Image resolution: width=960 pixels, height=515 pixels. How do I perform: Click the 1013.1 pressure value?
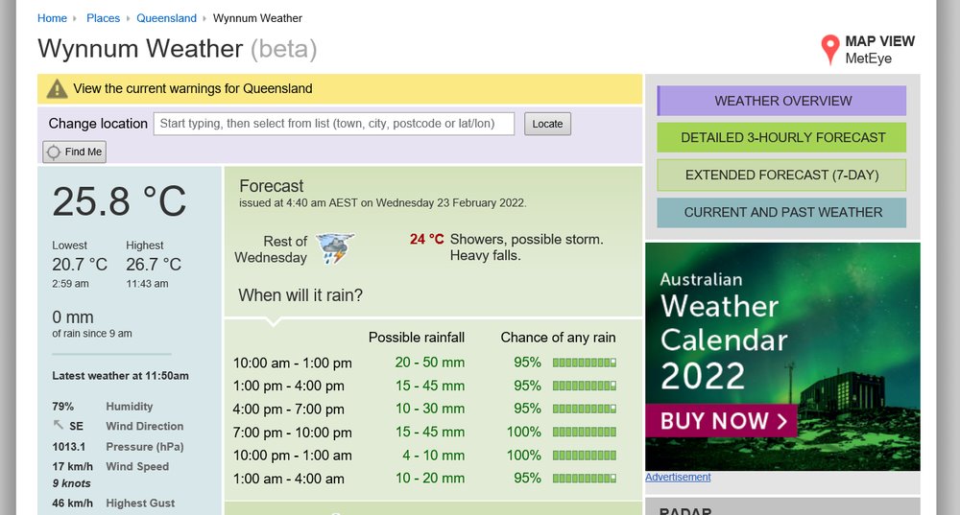click(x=69, y=447)
